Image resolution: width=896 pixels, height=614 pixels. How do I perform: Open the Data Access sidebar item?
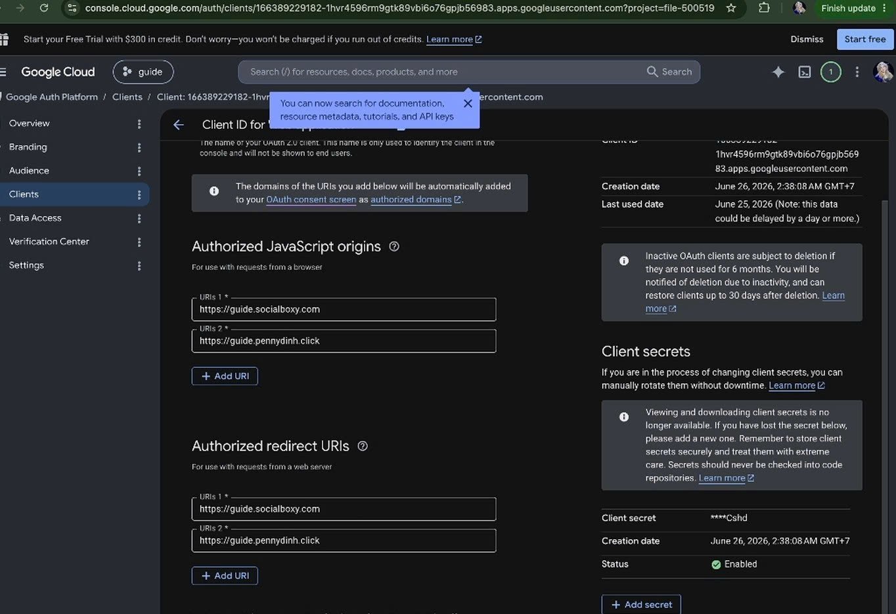(x=35, y=218)
